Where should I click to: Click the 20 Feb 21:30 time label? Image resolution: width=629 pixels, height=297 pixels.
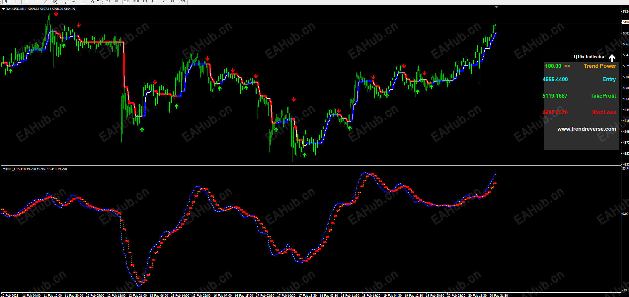click(x=499, y=295)
